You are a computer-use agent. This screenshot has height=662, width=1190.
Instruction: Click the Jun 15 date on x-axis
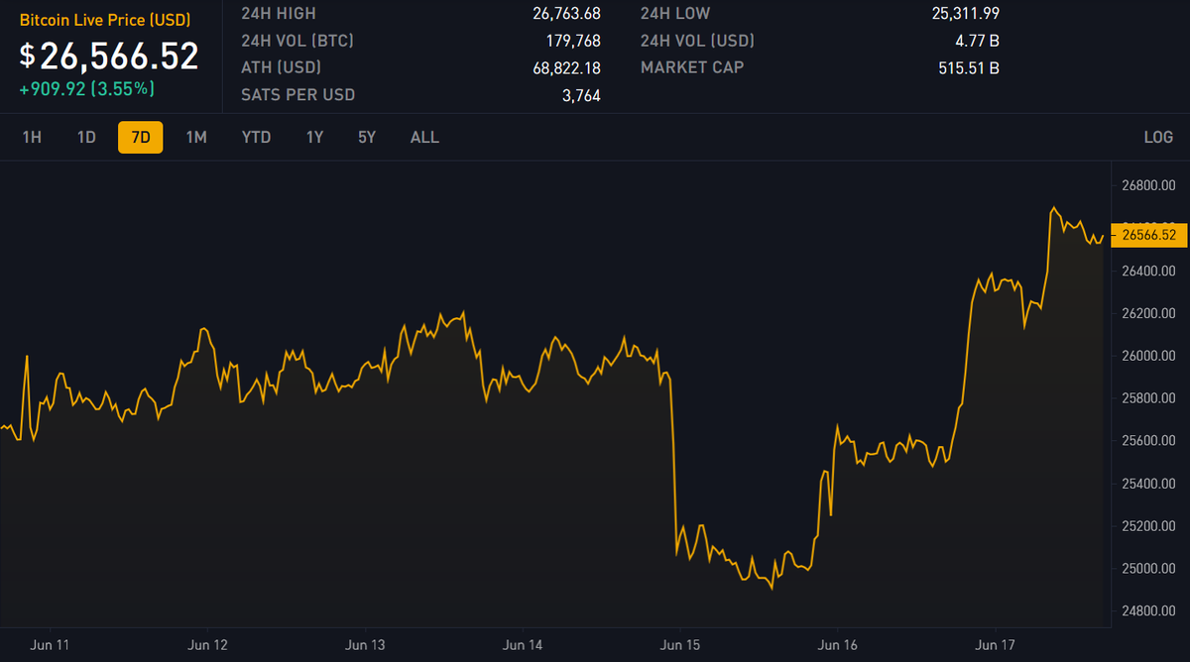click(680, 645)
